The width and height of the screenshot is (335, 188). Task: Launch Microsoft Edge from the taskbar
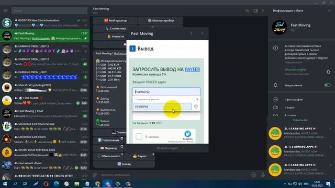[56, 184]
